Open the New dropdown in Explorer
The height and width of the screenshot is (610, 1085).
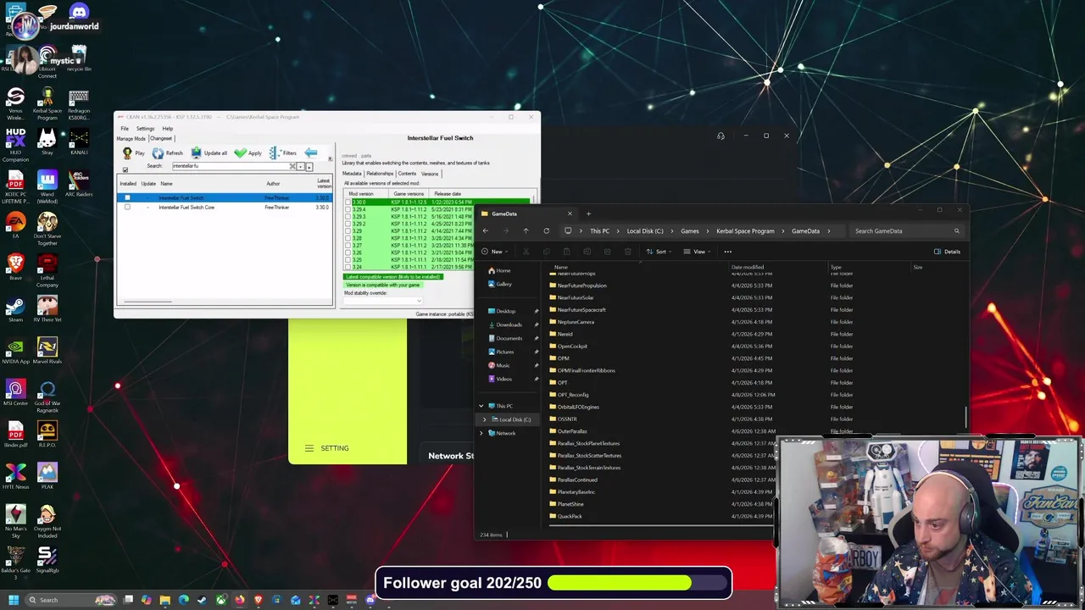pos(497,252)
